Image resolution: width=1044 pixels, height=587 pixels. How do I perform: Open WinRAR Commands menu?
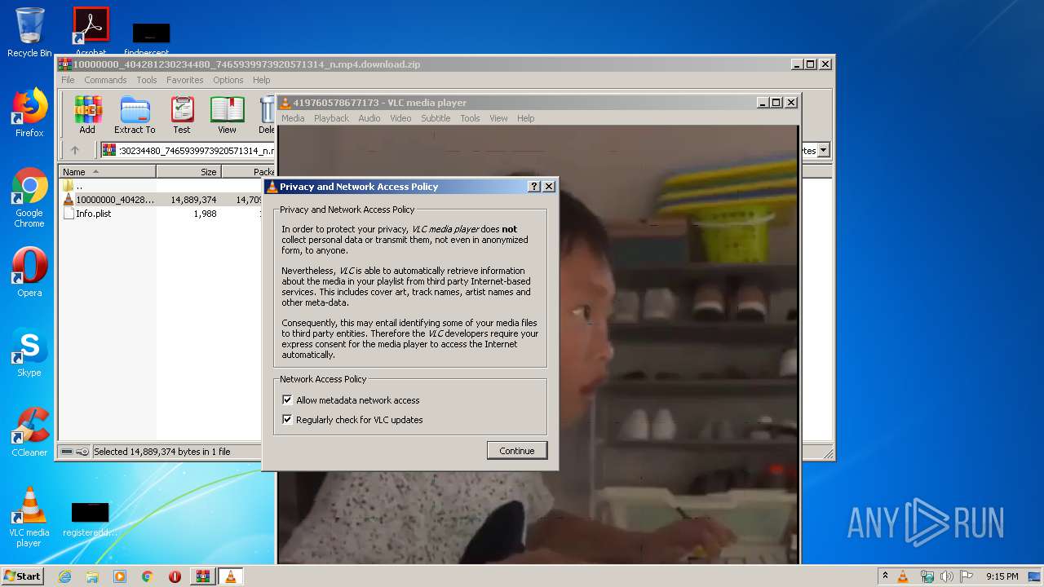(x=105, y=80)
